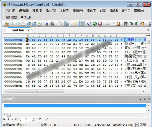The height and width of the screenshot is (127, 152).
Task: Click the Print printer icon
Action: 47,23
